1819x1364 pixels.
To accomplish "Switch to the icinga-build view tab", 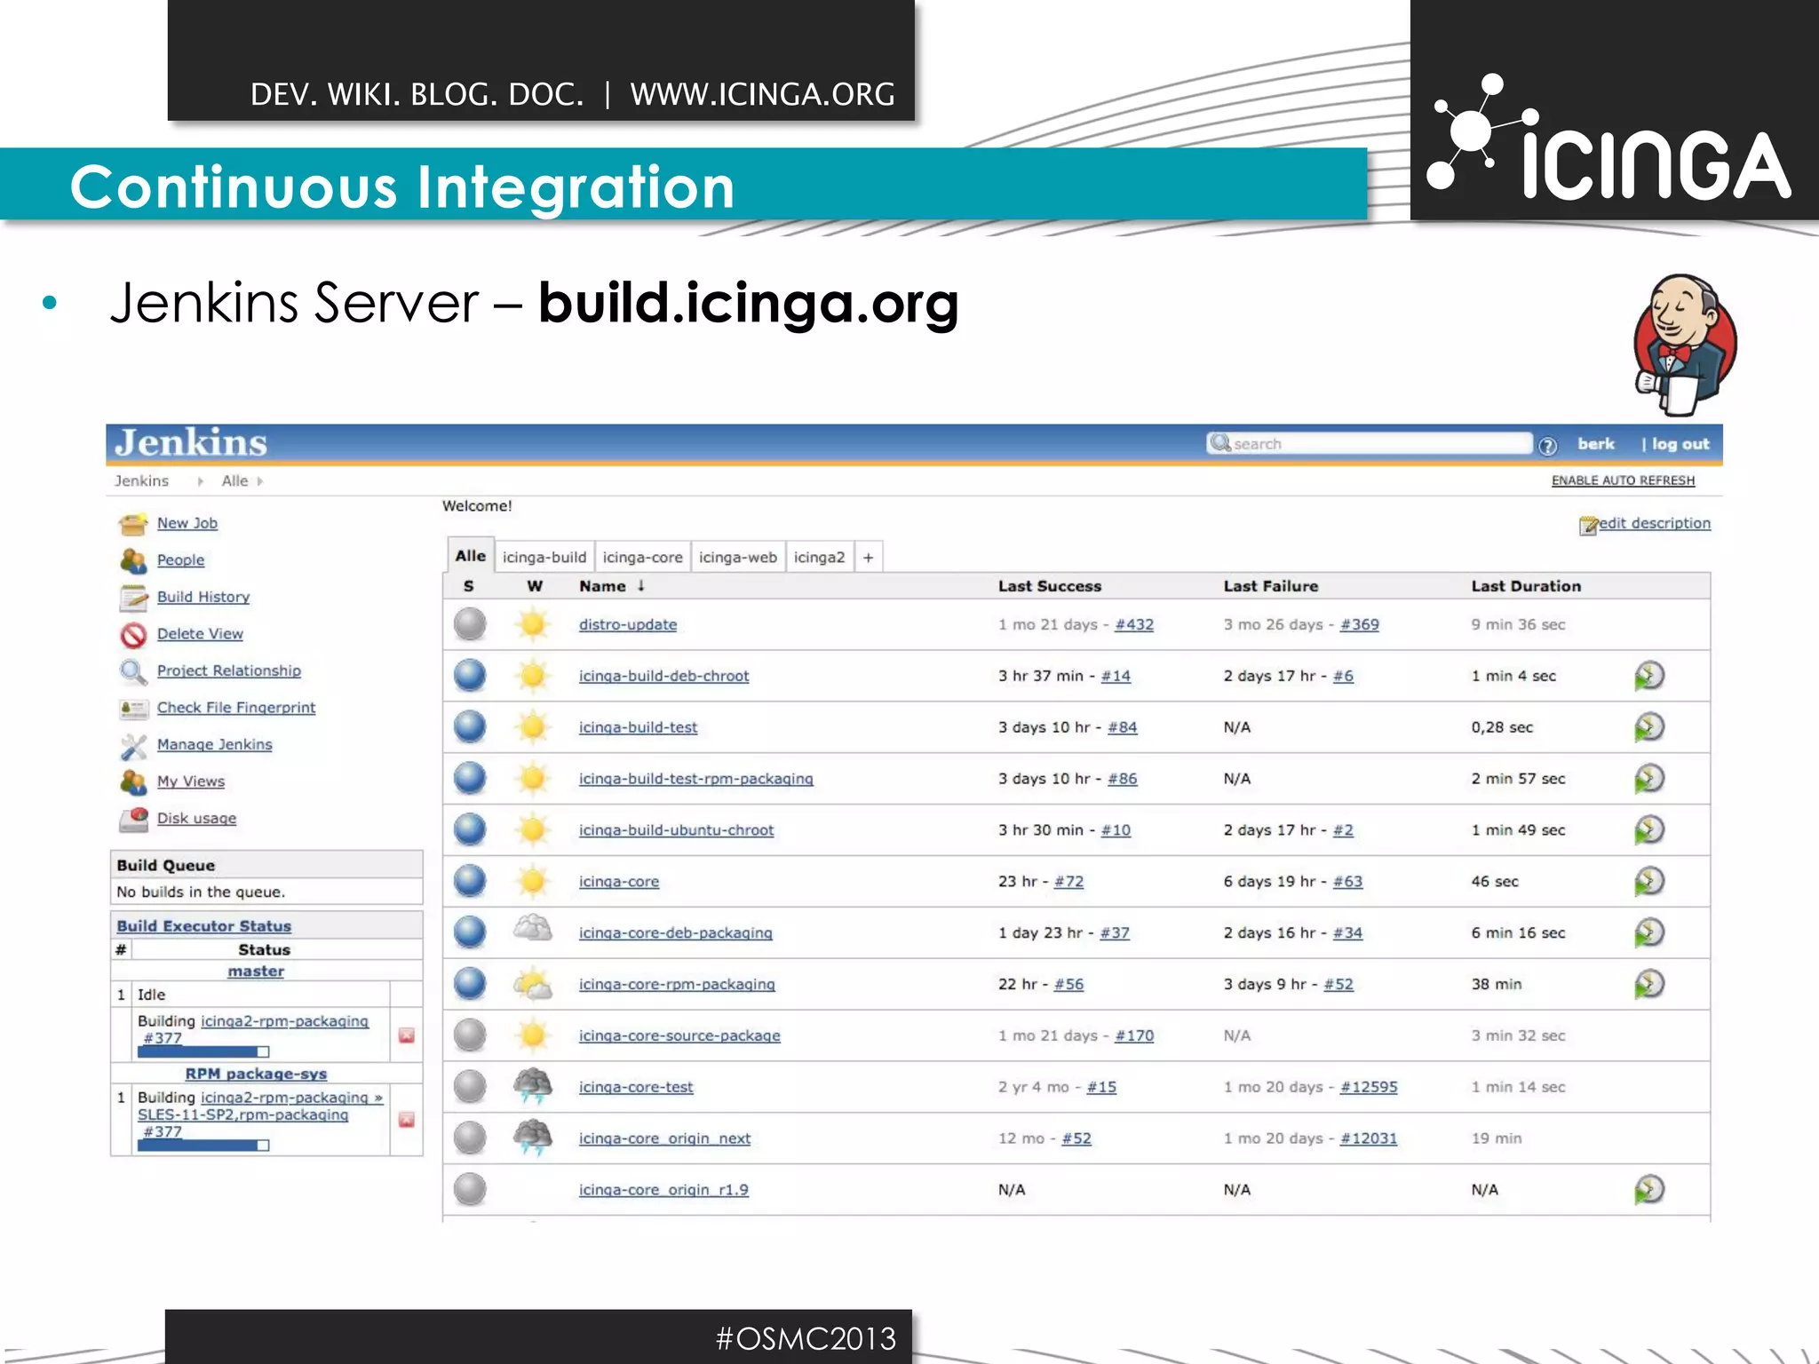I will (x=544, y=558).
